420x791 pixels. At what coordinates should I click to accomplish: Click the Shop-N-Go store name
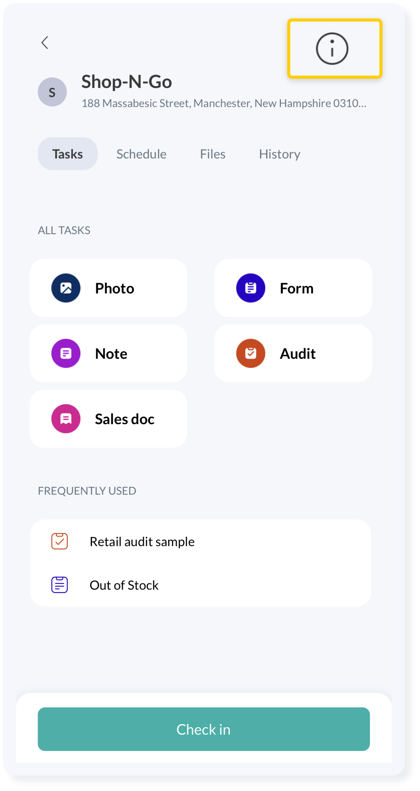[126, 82]
